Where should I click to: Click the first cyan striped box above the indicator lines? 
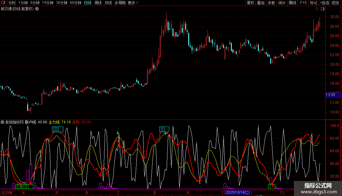[58, 129]
